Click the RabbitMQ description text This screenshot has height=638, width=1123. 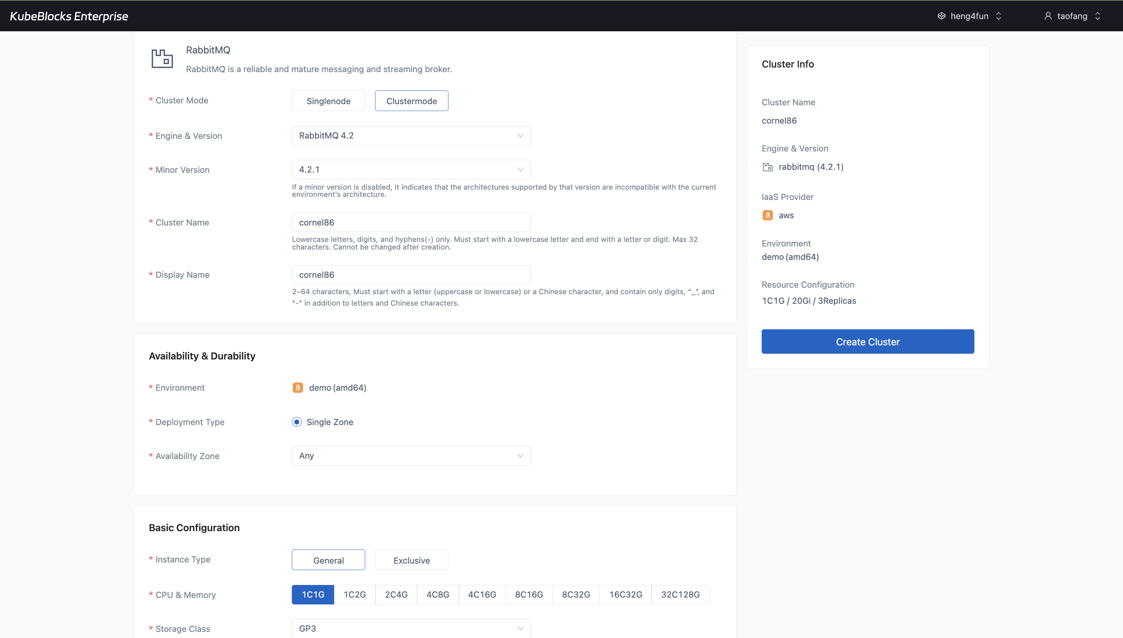pyautogui.click(x=319, y=69)
